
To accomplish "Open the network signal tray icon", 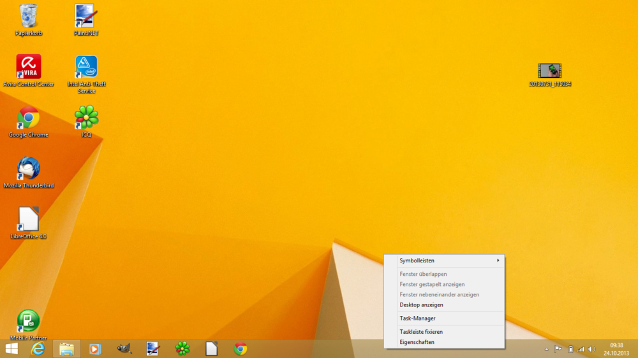I will coord(581,349).
